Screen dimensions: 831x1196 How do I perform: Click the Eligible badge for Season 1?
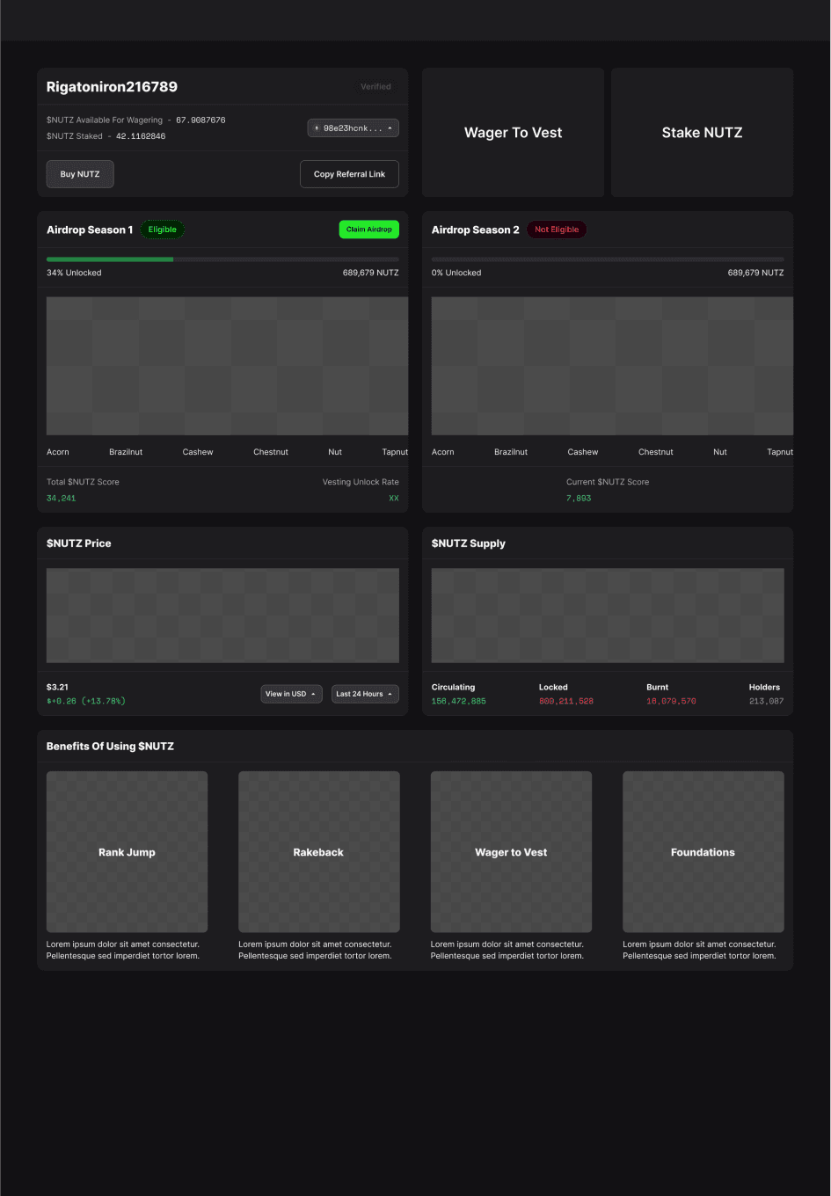tap(162, 230)
